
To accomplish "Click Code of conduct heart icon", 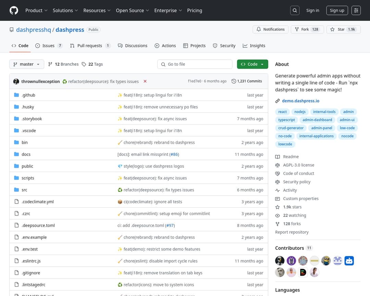I will click(277, 173).
